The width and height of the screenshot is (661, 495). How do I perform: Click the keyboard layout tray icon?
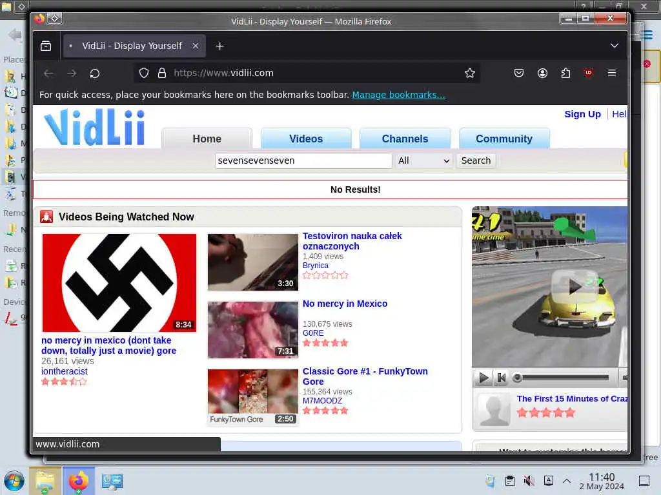[549, 480]
